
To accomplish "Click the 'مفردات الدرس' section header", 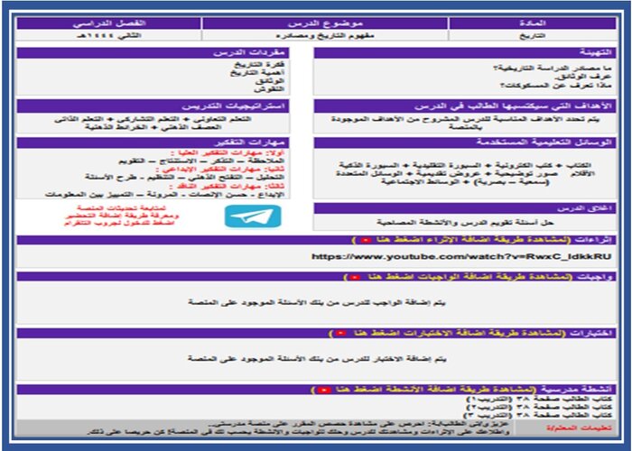I will pos(153,52).
